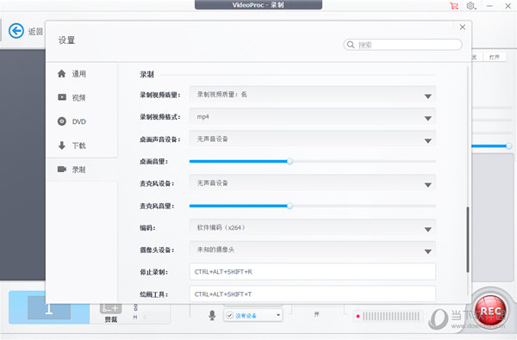This screenshot has height=340, width=517.
Task: Expand the 摄像头设备 dropdown
Action: (x=312, y=250)
